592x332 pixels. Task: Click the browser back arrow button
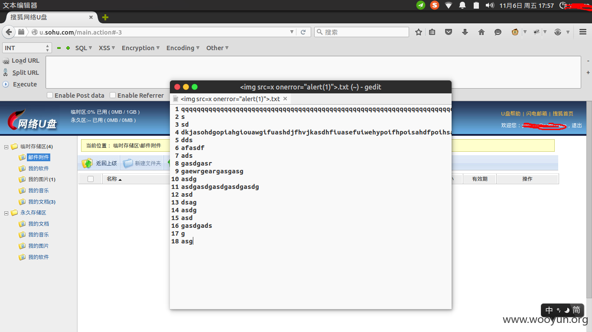pos(8,32)
